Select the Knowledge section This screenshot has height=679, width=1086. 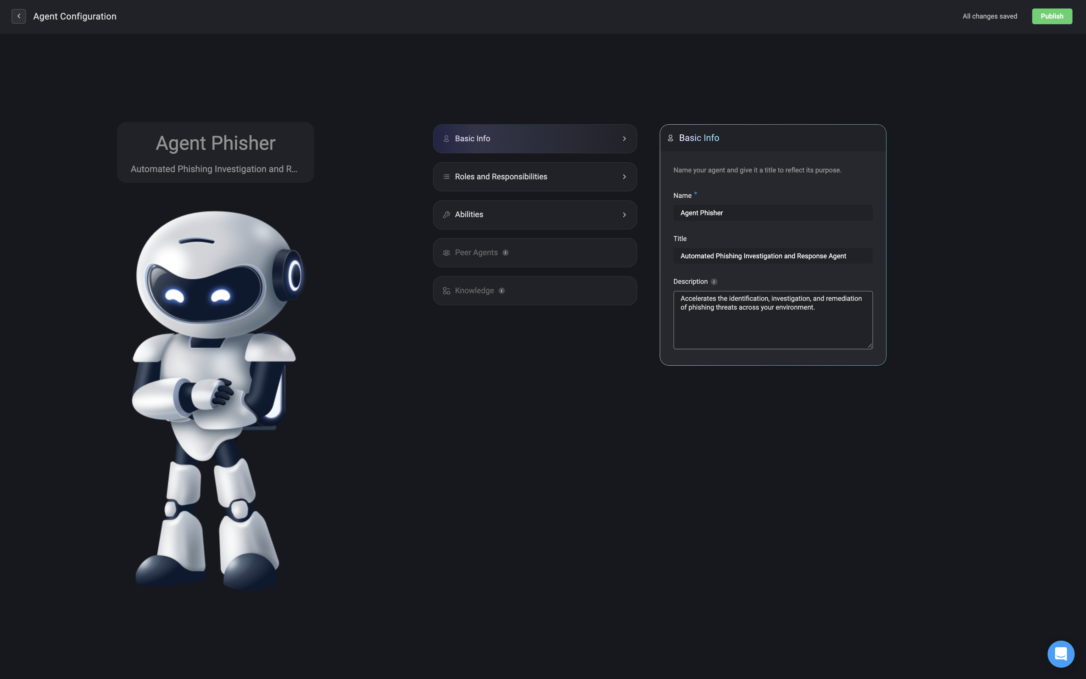[x=535, y=290]
